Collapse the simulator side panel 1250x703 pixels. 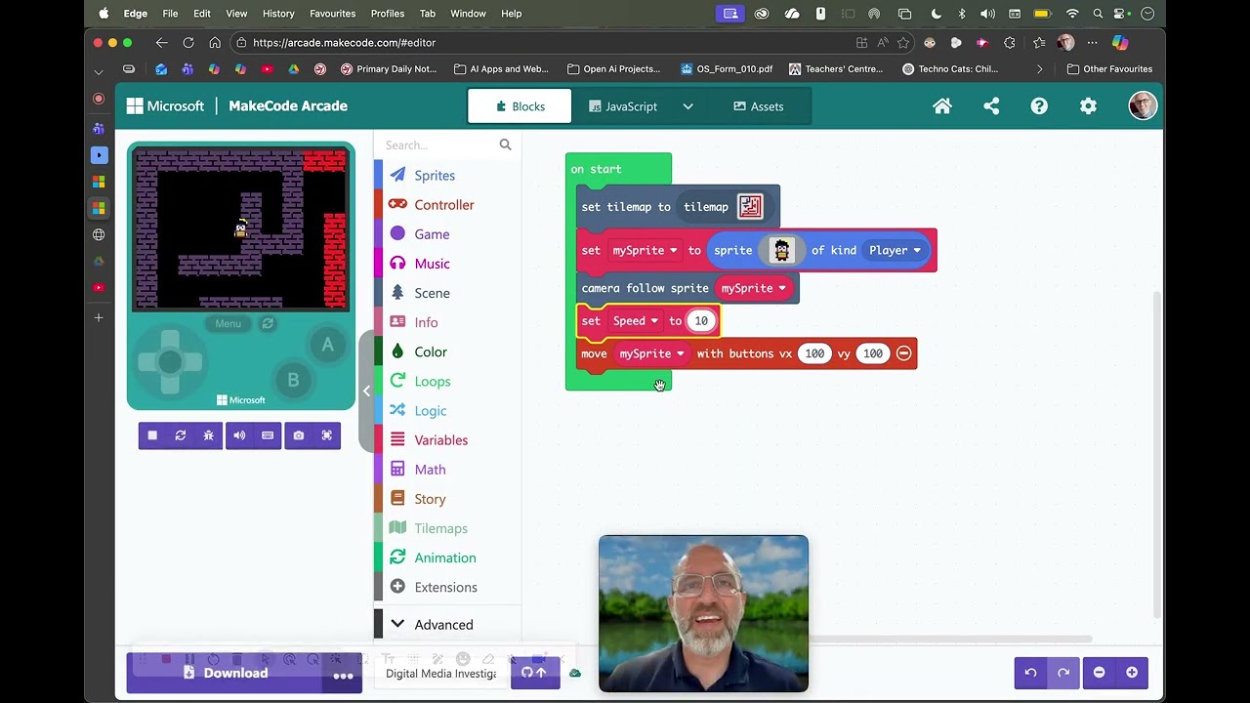pyautogui.click(x=366, y=391)
